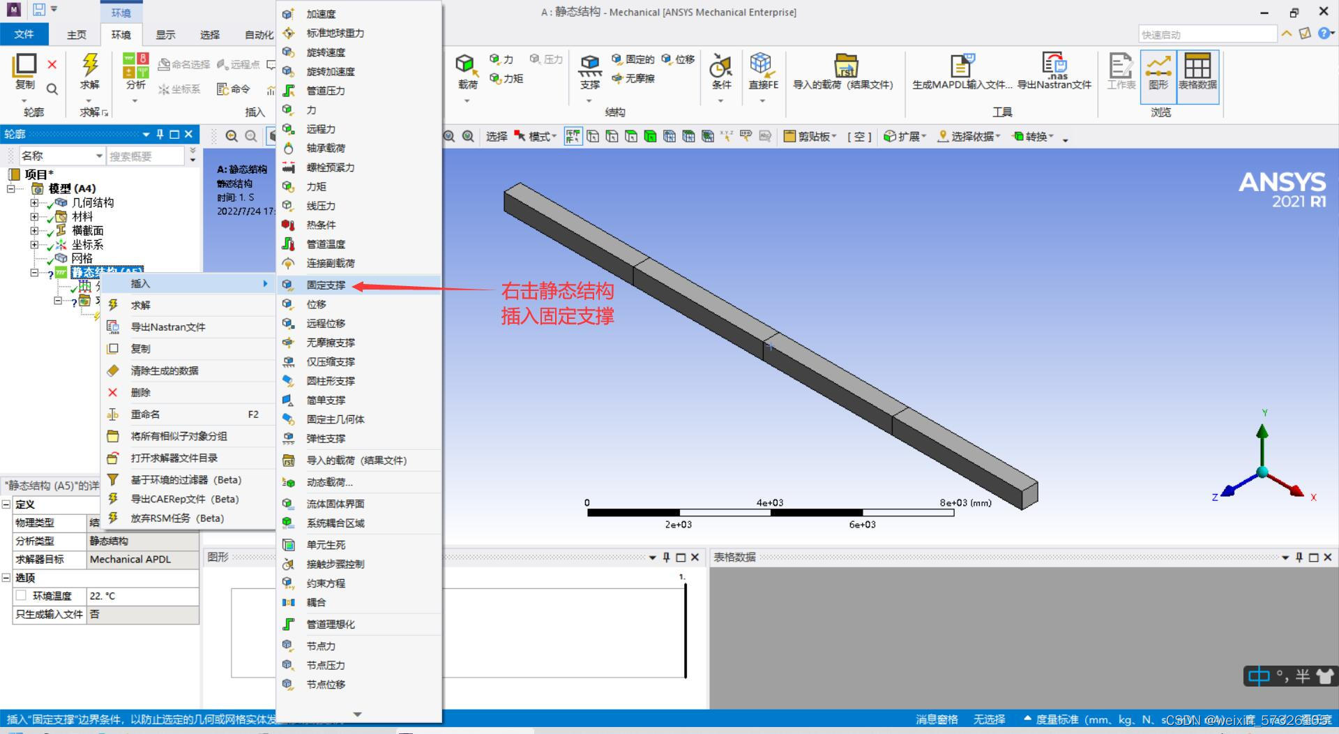1339x734 pixels.
Task: Click the Generate MAPDL input file icon
Action: [x=962, y=67]
